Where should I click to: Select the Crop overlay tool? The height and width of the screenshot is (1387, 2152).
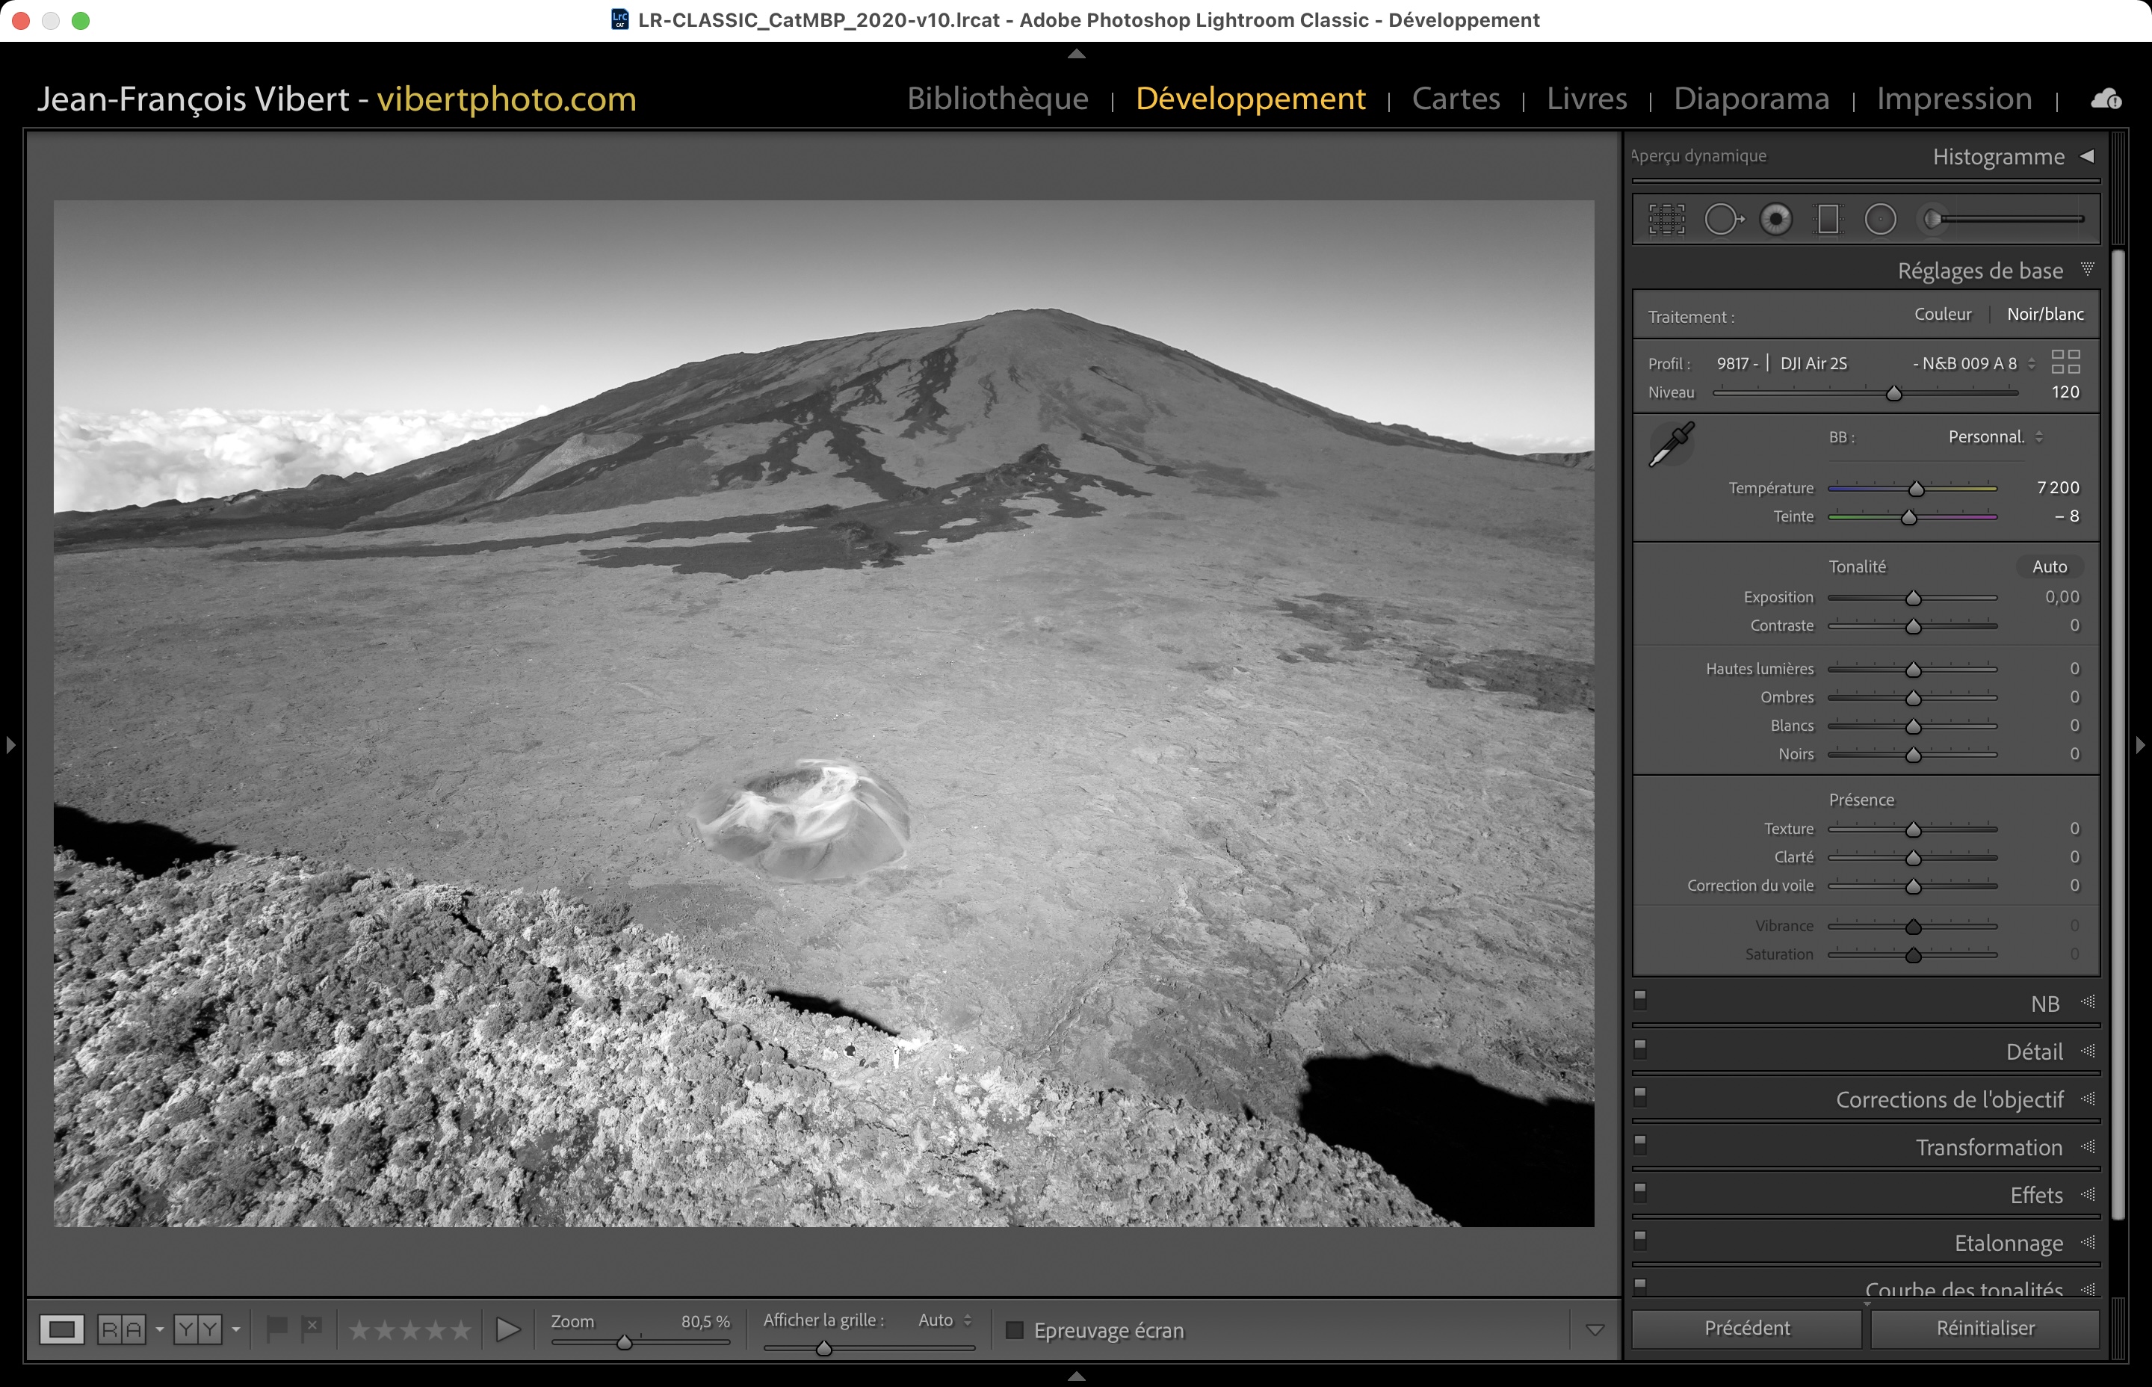point(1666,219)
